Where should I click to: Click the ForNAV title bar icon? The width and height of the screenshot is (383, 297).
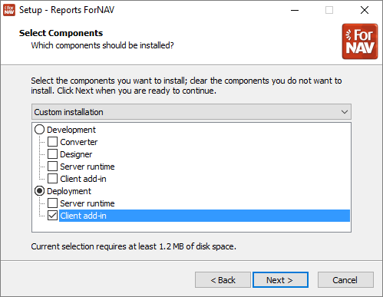coord(9,10)
